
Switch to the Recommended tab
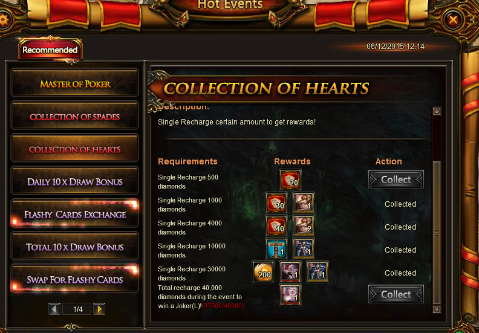[x=50, y=50]
